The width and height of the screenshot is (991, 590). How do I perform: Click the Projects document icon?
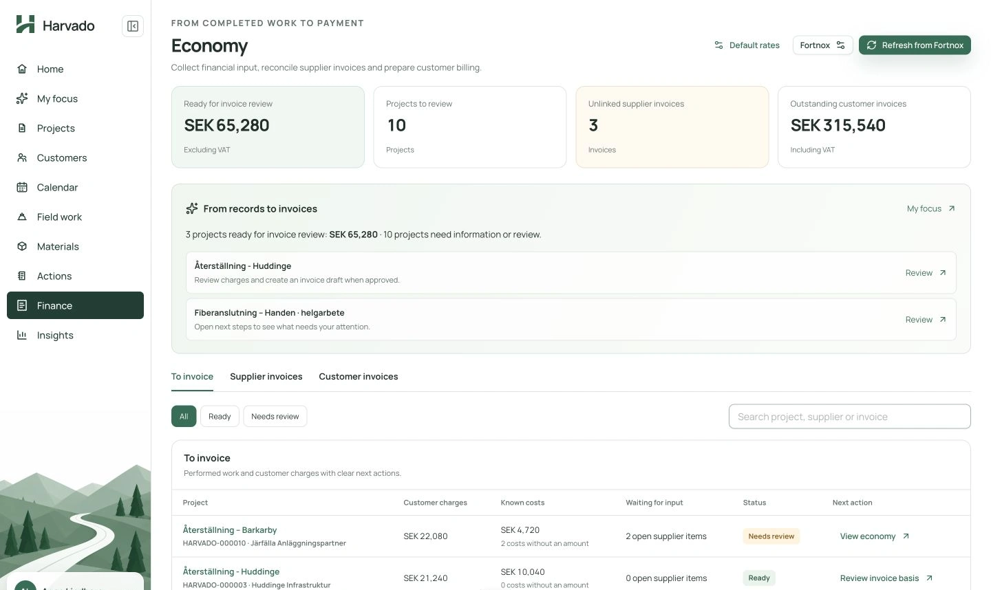pos(22,128)
